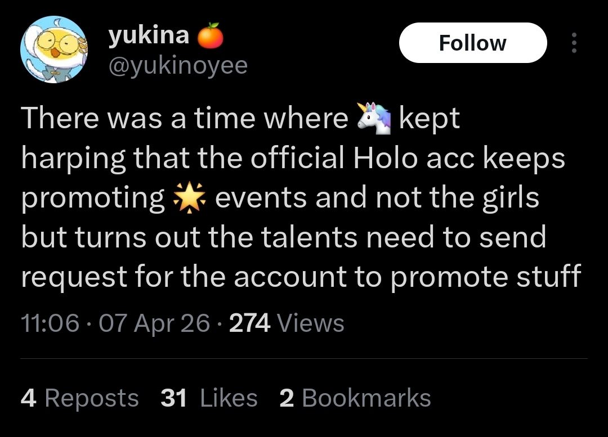Screen dimensions: 608x437
Task: Click the word events after the star
Action: (x=261, y=197)
